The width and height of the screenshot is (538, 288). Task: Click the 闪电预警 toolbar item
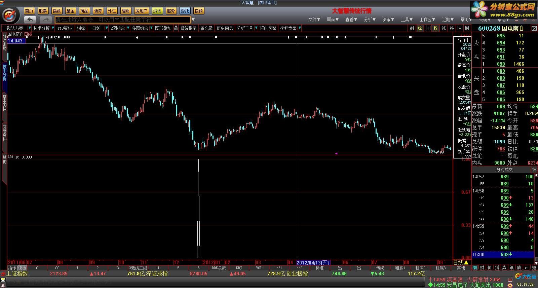point(268,28)
